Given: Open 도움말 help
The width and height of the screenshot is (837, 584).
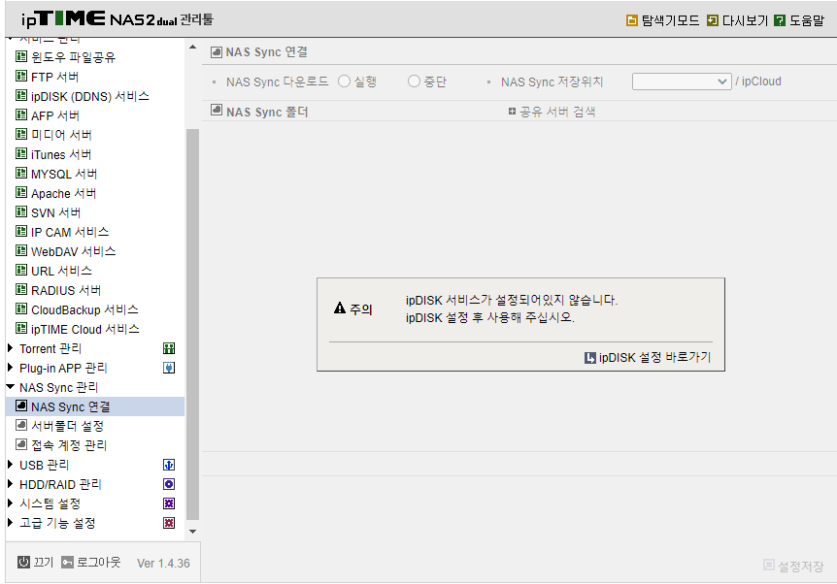Looking at the screenshot, I should click(x=799, y=20).
